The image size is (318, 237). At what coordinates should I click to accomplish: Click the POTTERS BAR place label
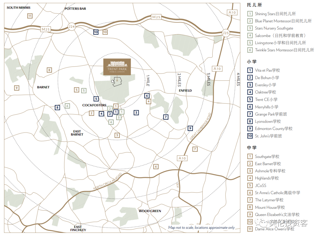point(75,9)
